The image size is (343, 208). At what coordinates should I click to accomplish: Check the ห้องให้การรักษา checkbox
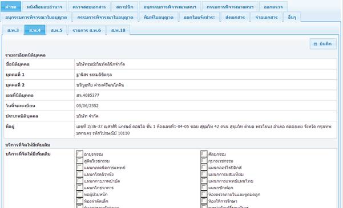(x=204, y=201)
